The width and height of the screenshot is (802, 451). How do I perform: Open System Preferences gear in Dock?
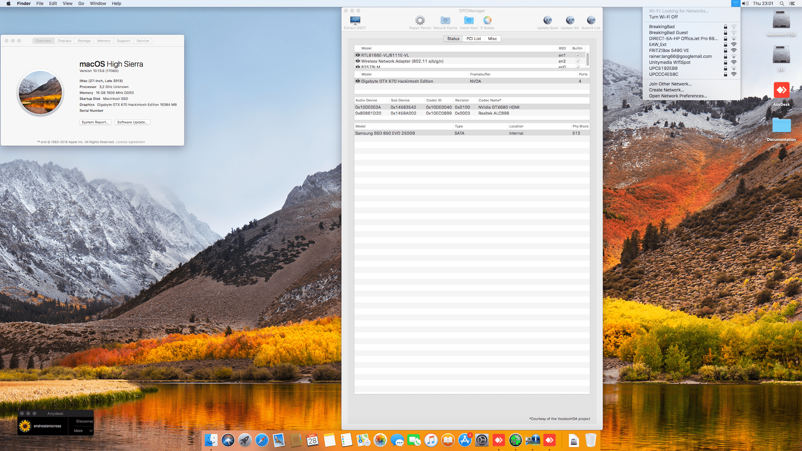click(x=482, y=440)
